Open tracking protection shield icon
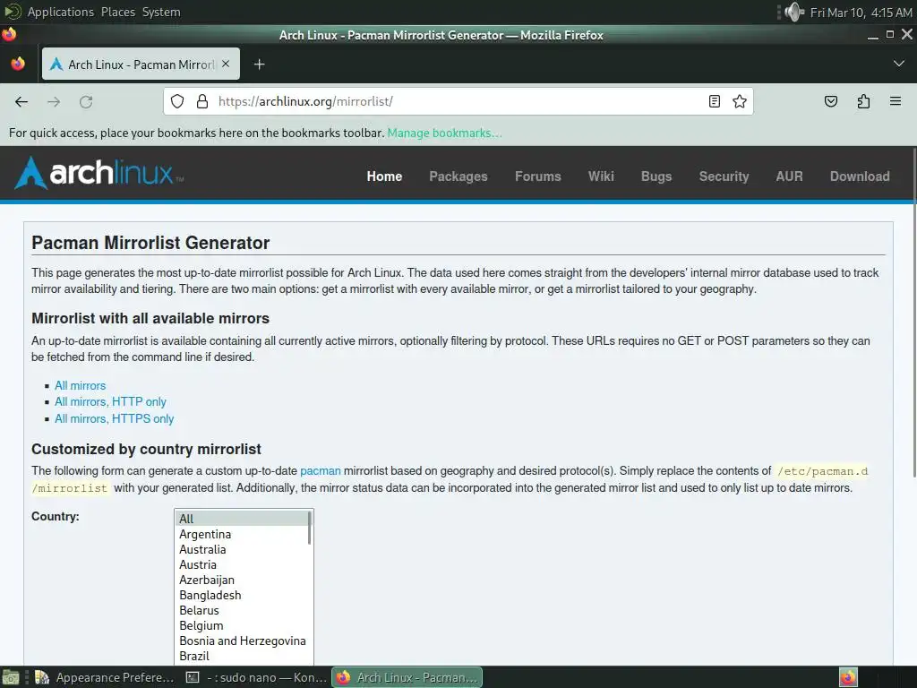 click(x=177, y=101)
